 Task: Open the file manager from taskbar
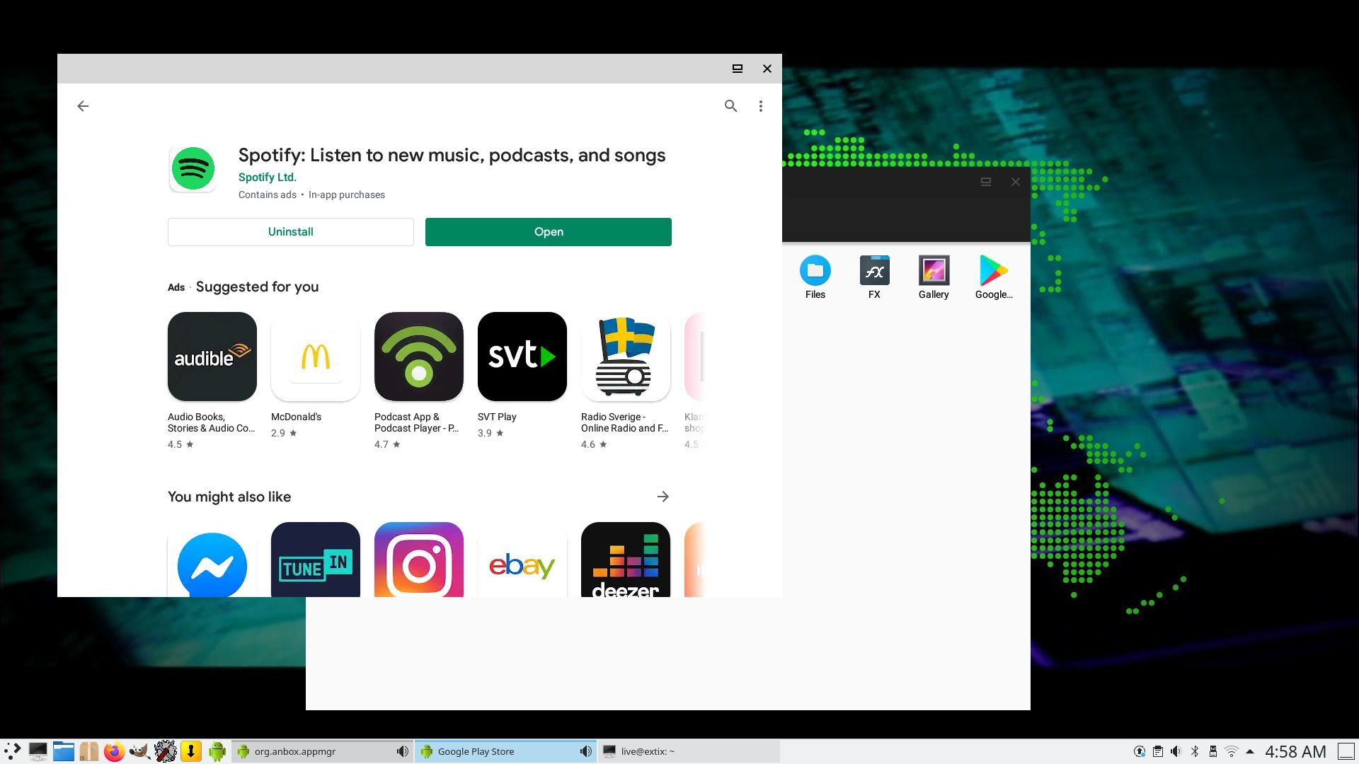[x=63, y=751]
